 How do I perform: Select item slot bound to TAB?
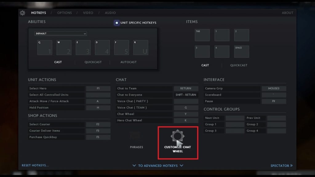coord(202,35)
